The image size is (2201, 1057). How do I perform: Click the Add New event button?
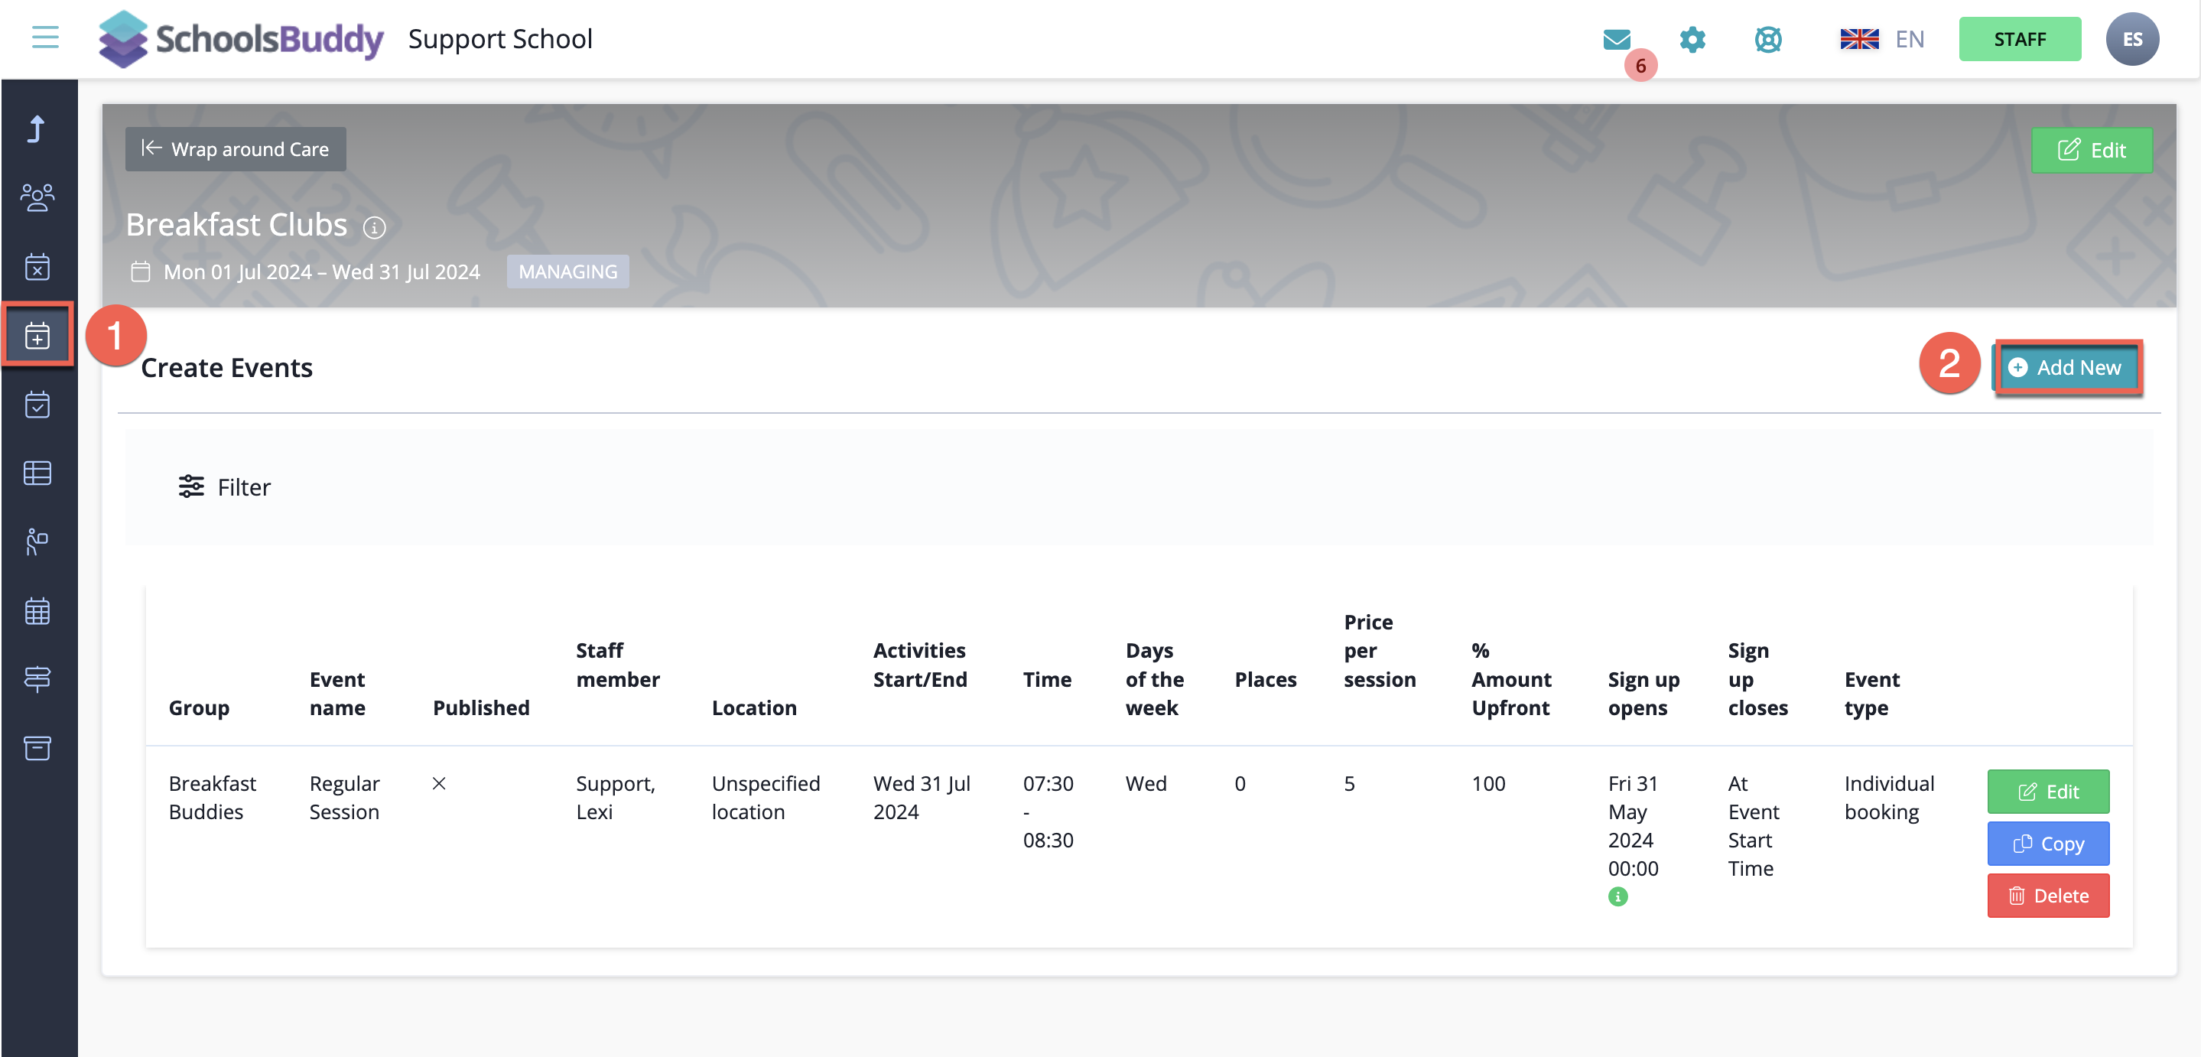coord(2067,367)
